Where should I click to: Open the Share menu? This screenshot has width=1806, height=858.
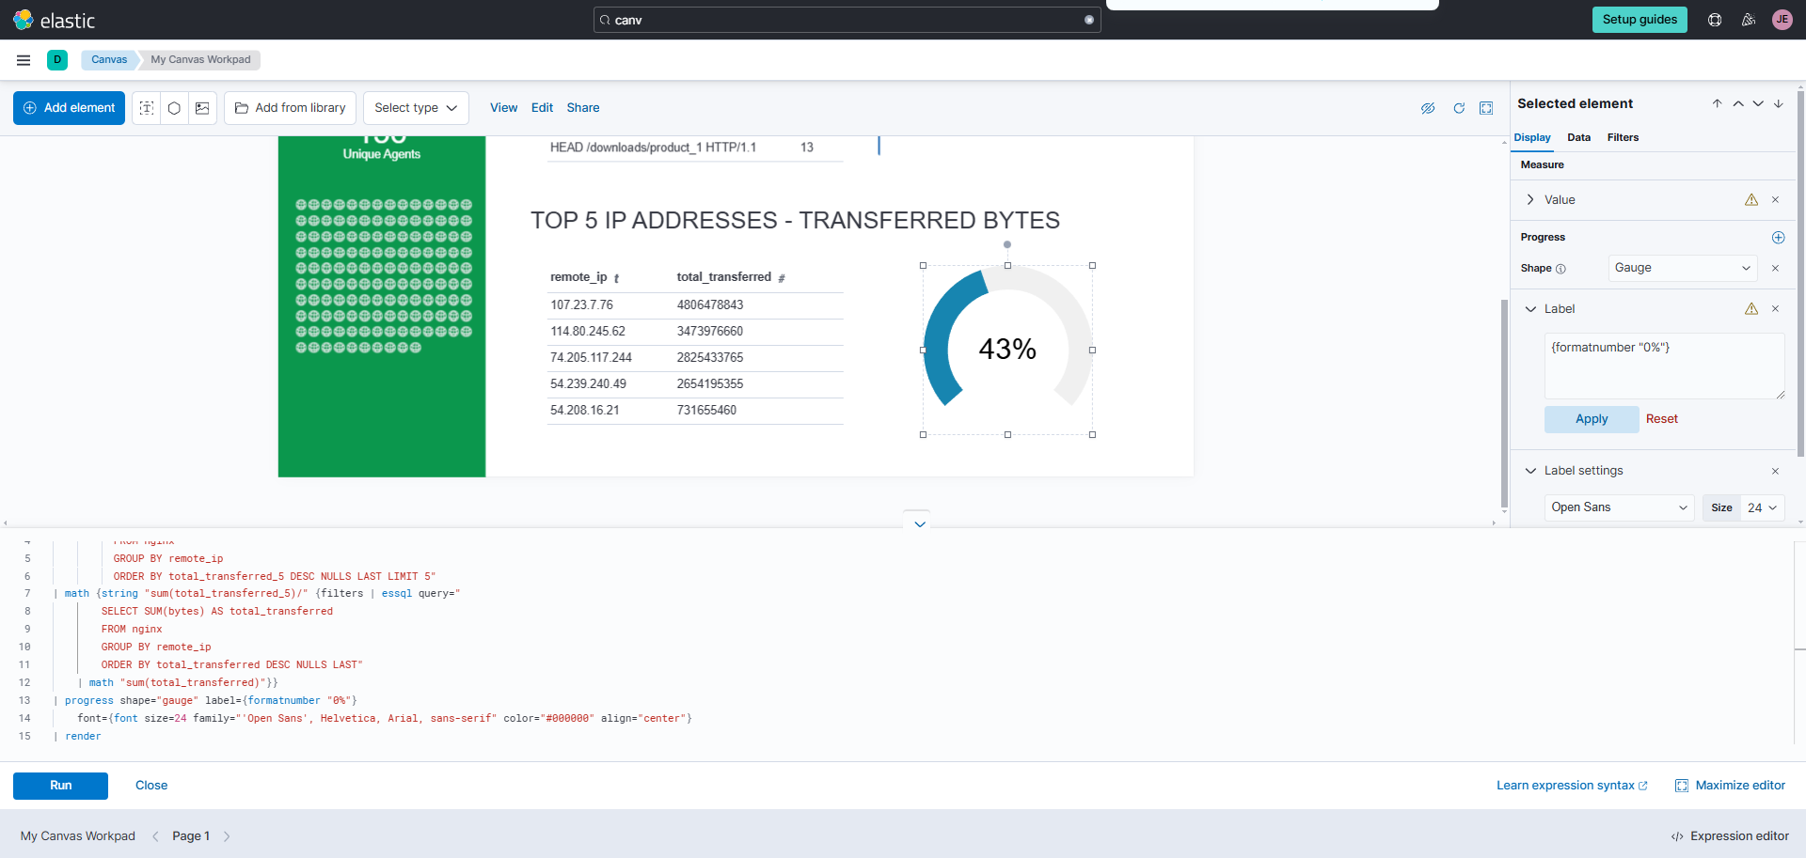tap(583, 108)
